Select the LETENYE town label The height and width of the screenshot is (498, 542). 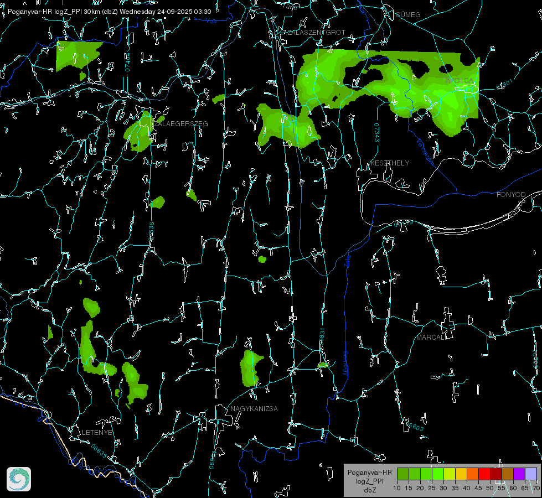(97, 432)
